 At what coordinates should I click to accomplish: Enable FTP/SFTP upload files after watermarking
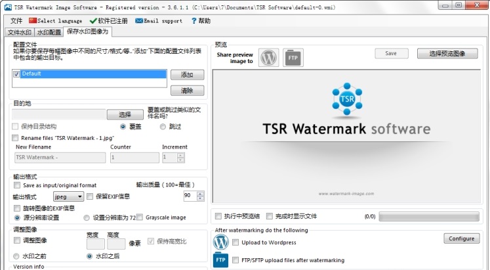pyautogui.click(x=235, y=260)
